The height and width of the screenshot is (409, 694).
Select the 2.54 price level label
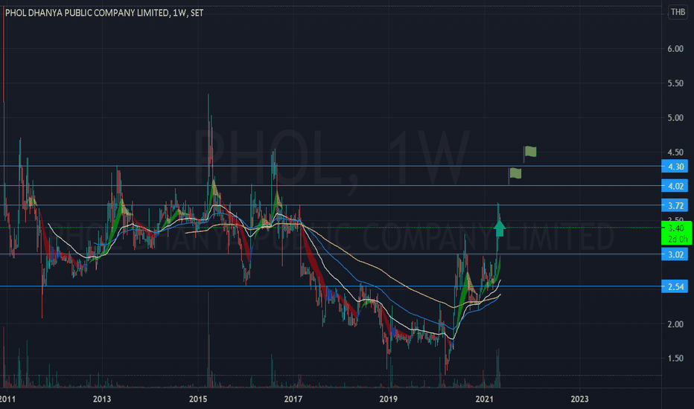(675, 286)
